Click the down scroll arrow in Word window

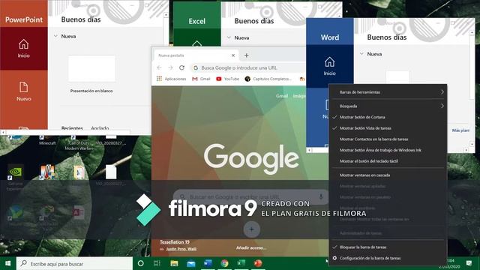point(472,144)
